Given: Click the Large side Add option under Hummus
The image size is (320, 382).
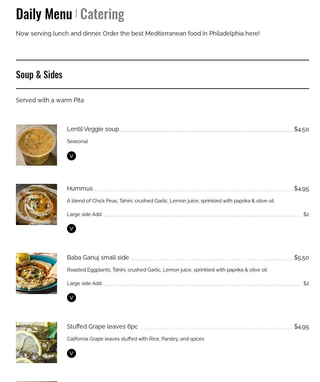Looking at the screenshot, I should pyautogui.click(x=84, y=214).
